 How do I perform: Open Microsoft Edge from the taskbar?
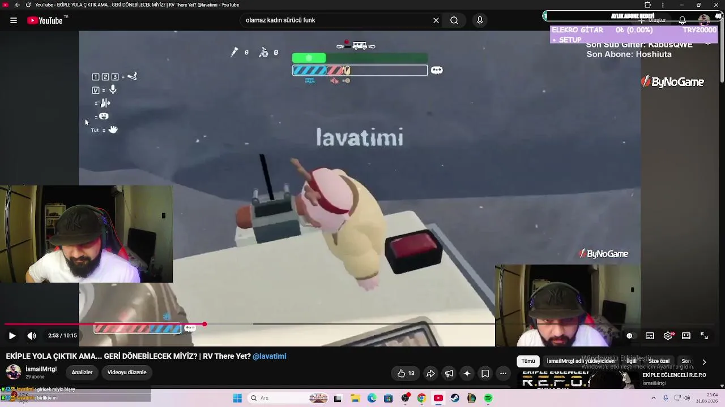click(x=372, y=398)
